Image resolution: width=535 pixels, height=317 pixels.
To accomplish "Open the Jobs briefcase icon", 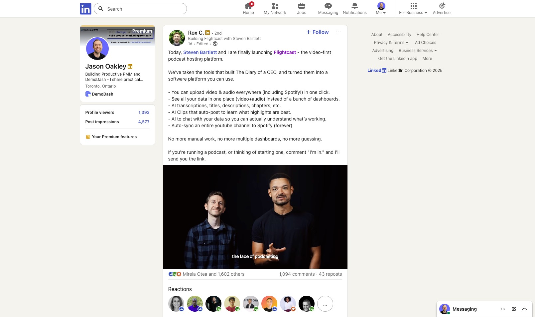I will (302, 6).
